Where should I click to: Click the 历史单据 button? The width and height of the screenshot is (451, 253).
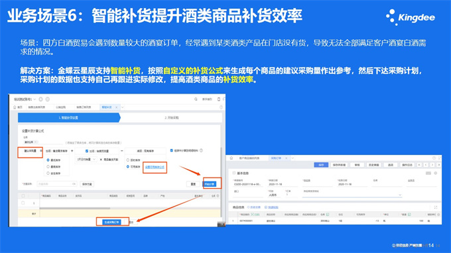coord(374,165)
